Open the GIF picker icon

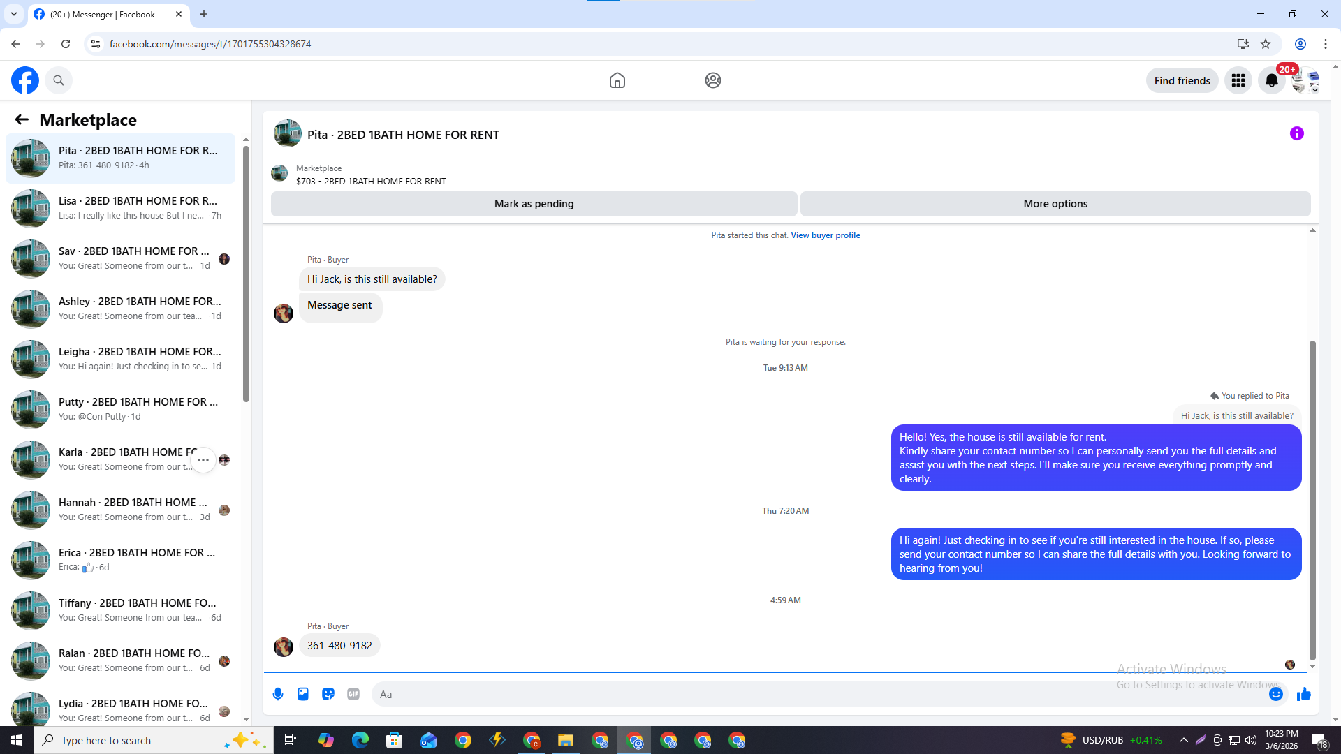pyautogui.click(x=353, y=694)
